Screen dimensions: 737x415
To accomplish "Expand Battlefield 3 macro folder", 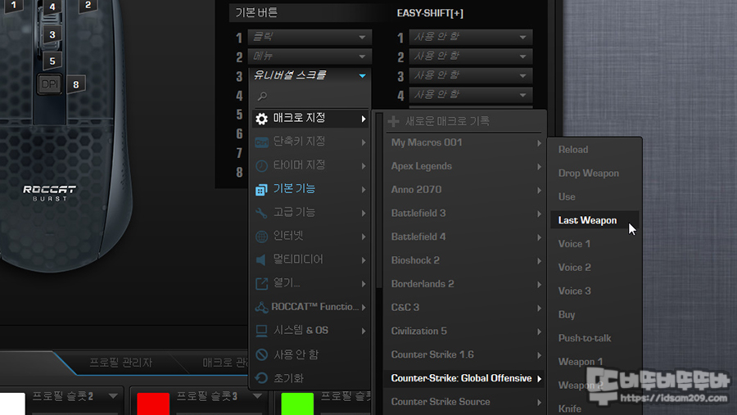I will (x=465, y=213).
